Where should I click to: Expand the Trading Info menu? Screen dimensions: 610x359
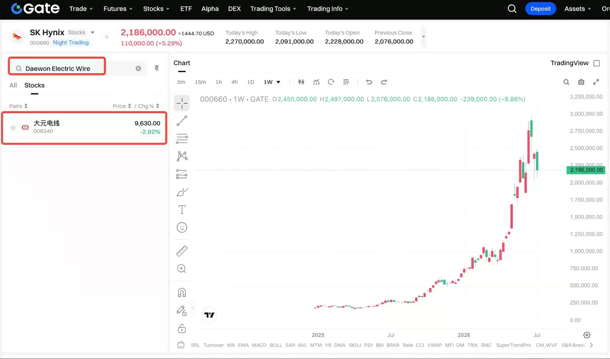[328, 9]
